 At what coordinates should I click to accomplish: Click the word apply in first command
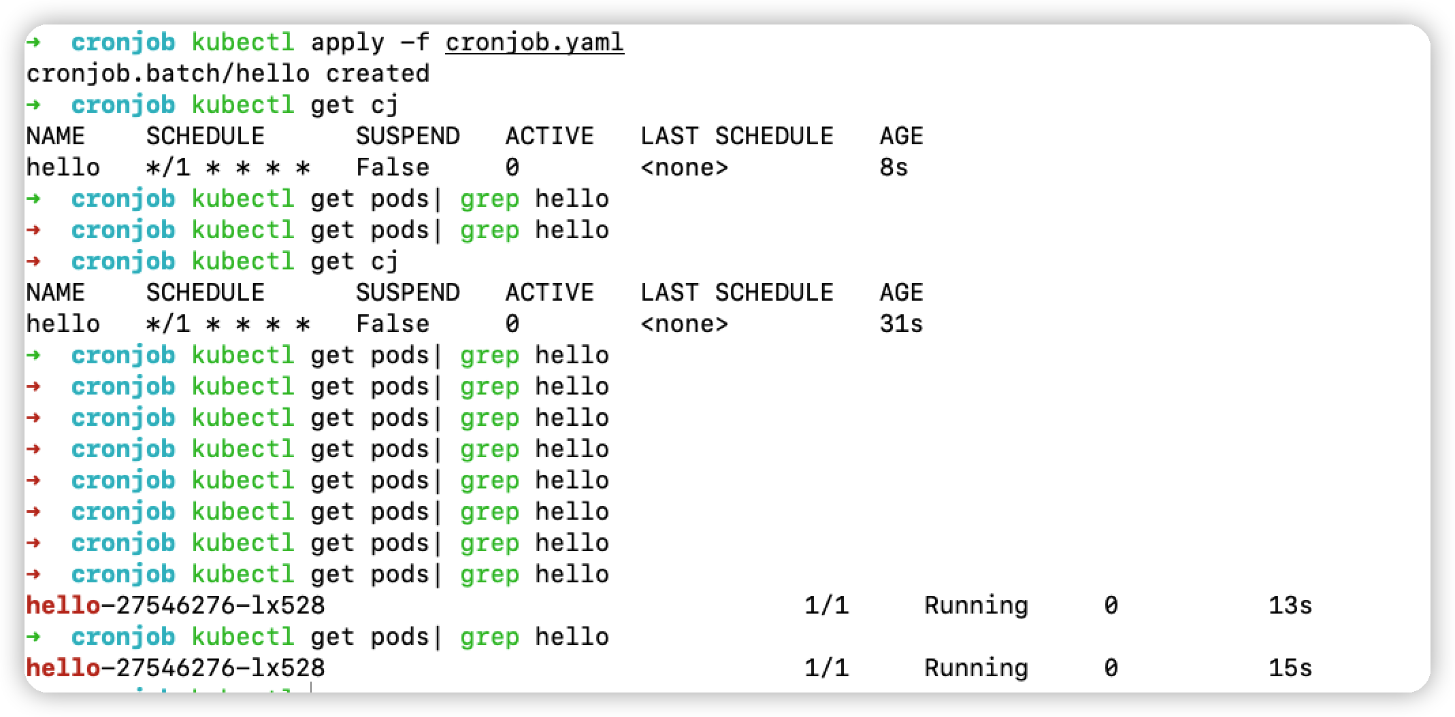[348, 42]
